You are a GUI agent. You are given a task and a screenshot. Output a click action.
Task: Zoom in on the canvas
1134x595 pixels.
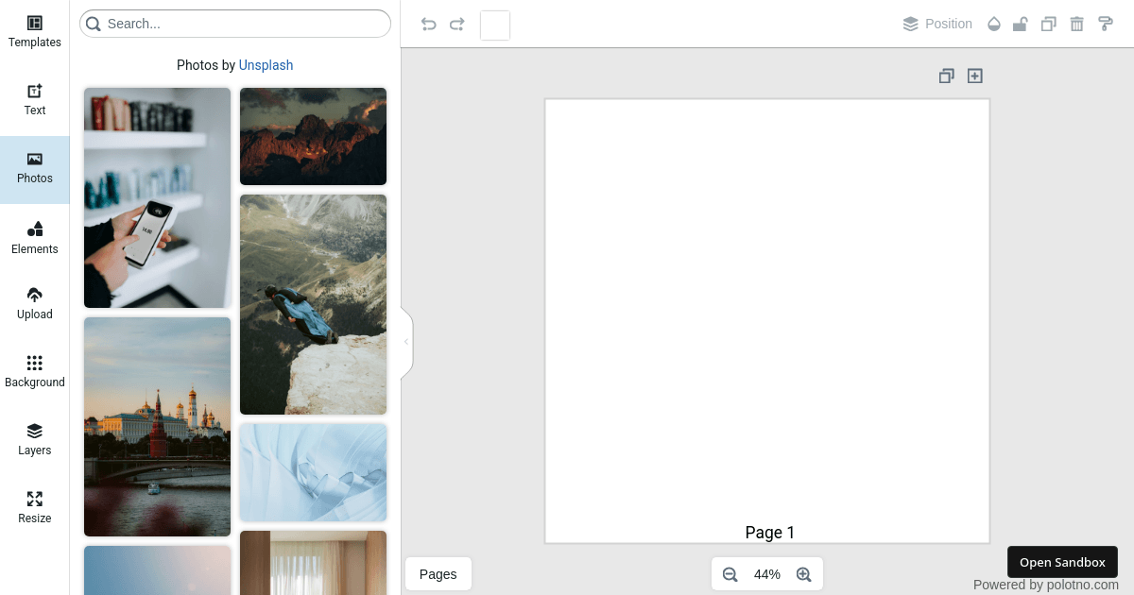click(804, 574)
